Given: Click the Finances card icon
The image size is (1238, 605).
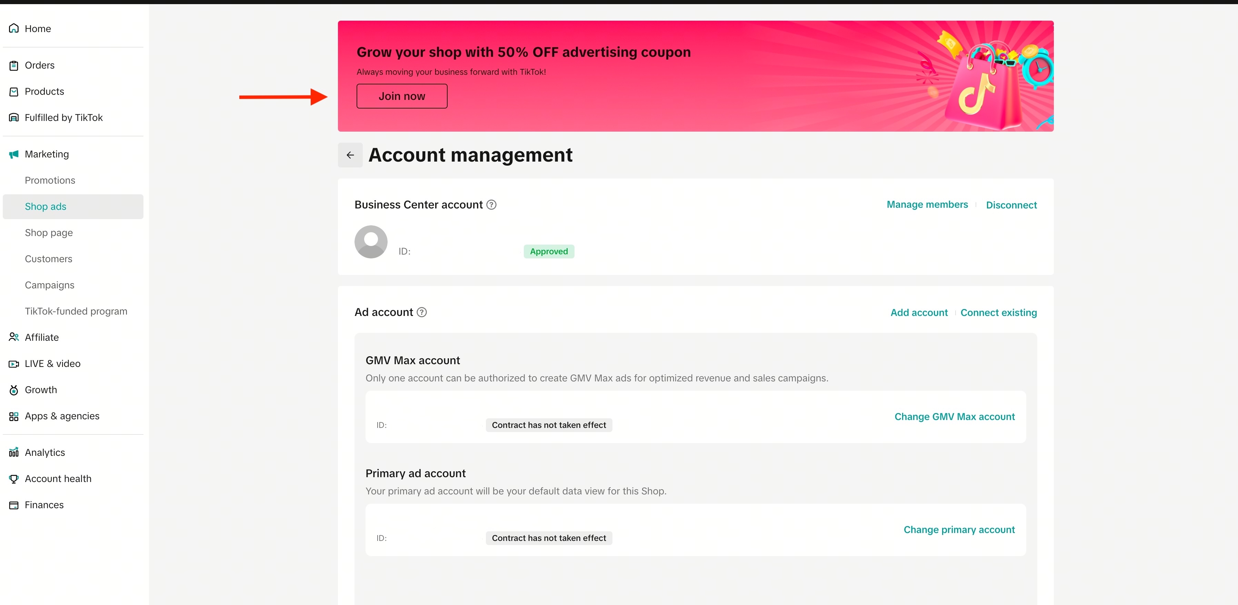Looking at the screenshot, I should (14, 505).
